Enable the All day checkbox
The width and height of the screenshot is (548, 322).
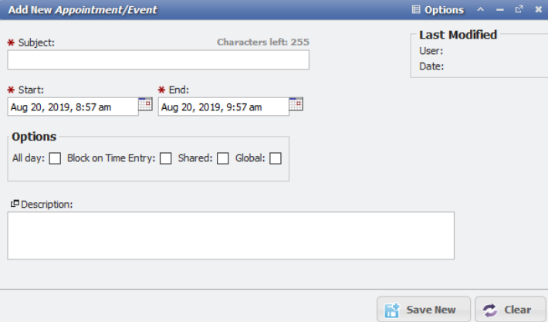(x=56, y=158)
